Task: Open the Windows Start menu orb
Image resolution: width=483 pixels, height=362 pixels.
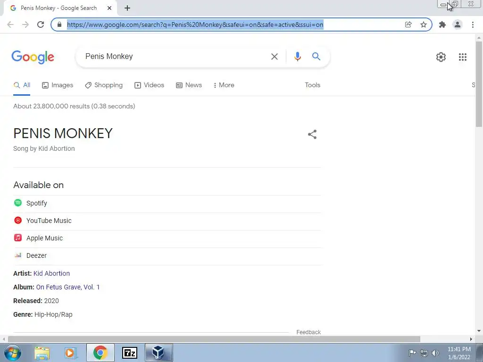Action: point(13,353)
